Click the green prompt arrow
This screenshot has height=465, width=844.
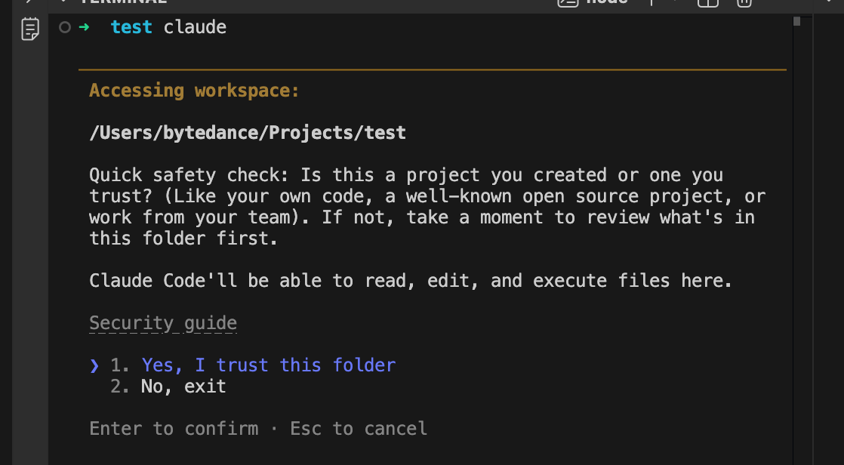pos(84,26)
